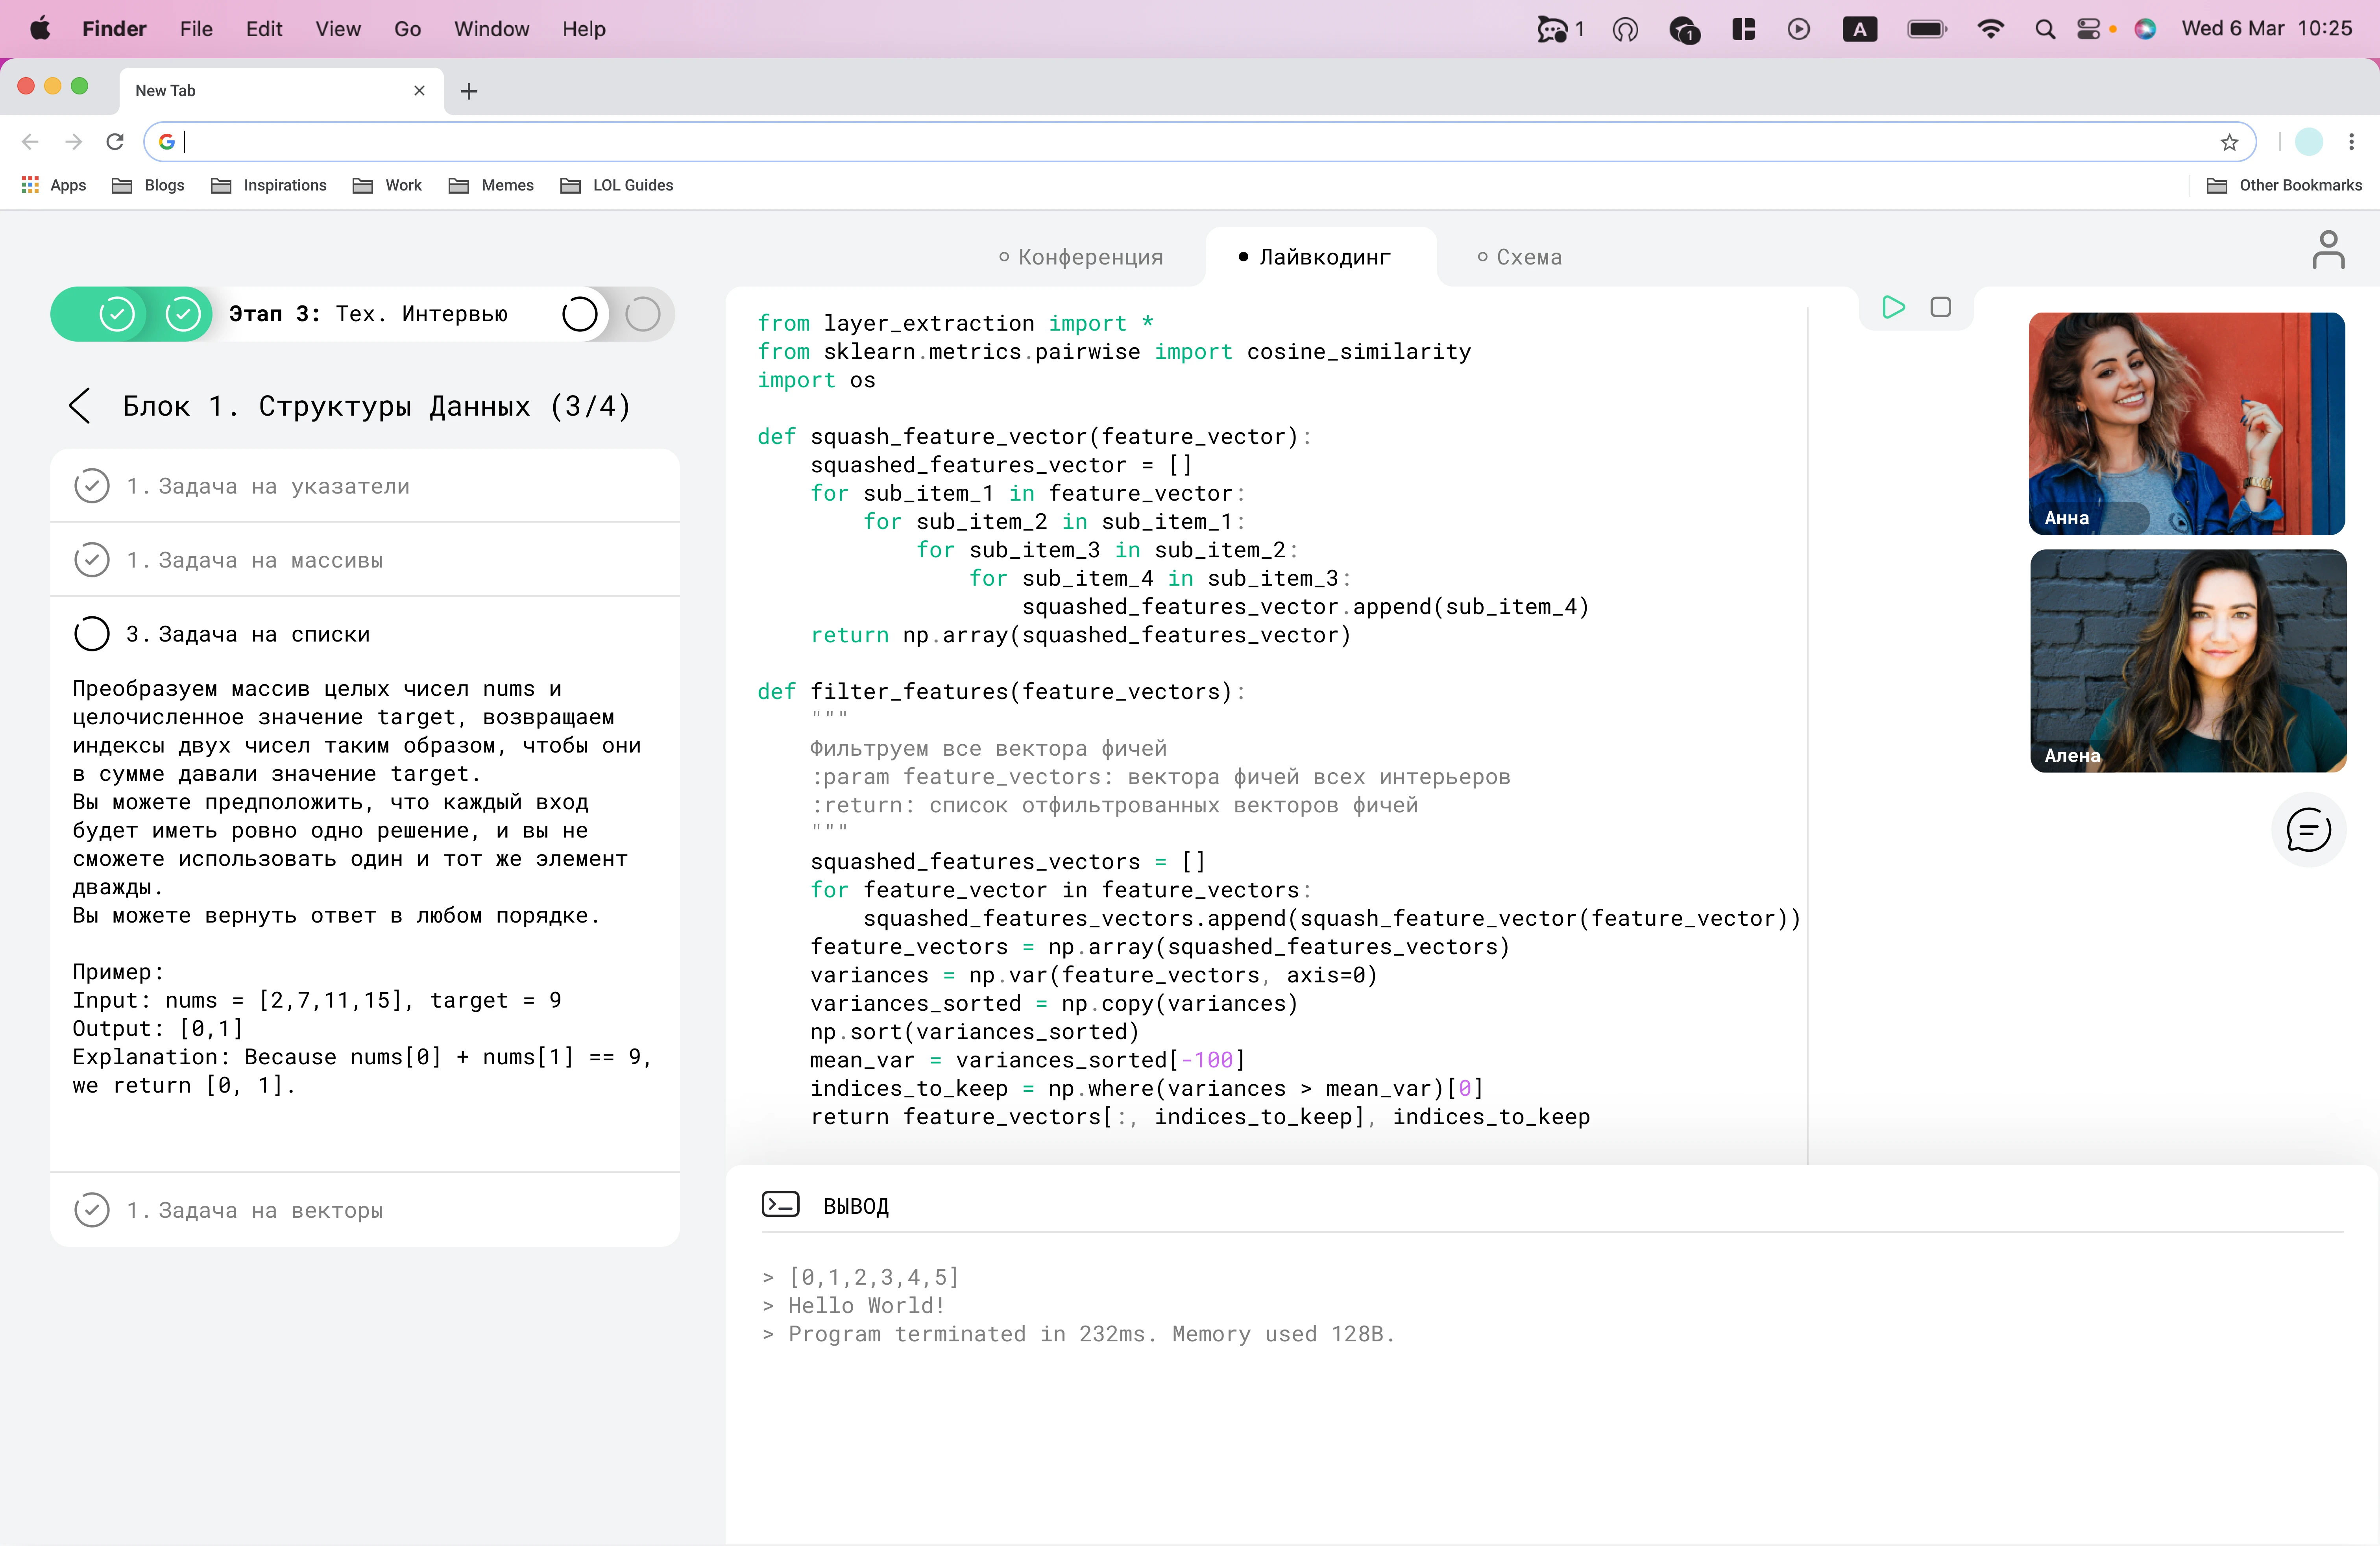Viewport: 2380px width, 1546px height.
Task: Open the Apps grid shortcut
Action: [54, 185]
